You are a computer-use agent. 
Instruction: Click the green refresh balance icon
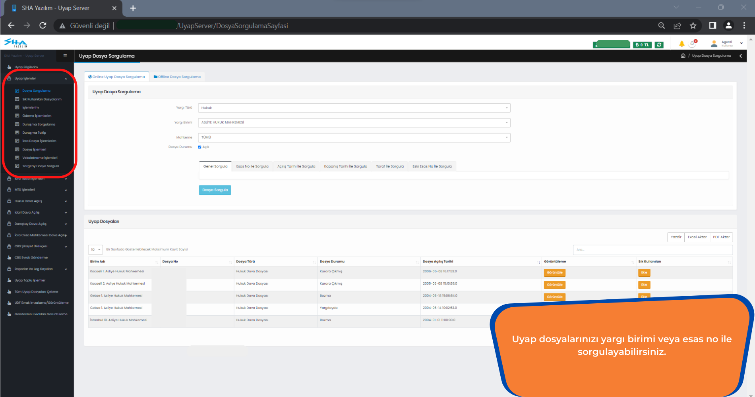[659, 45]
